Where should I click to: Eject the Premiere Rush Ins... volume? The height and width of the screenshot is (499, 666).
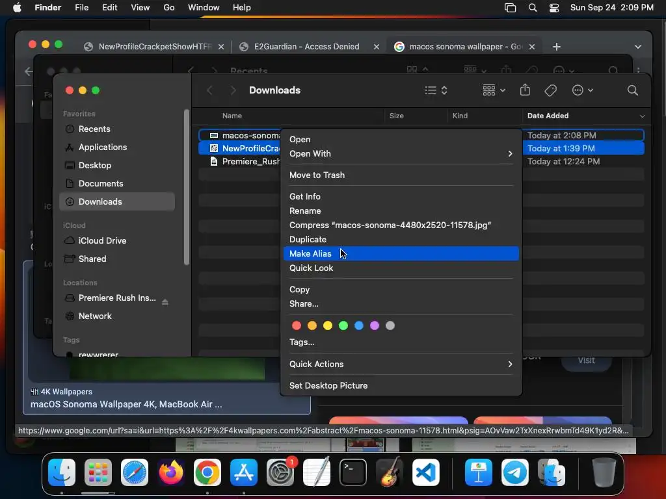click(165, 301)
